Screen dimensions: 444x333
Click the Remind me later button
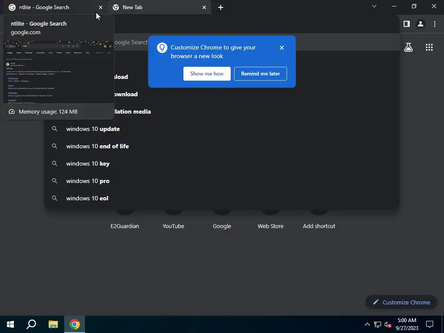click(261, 74)
